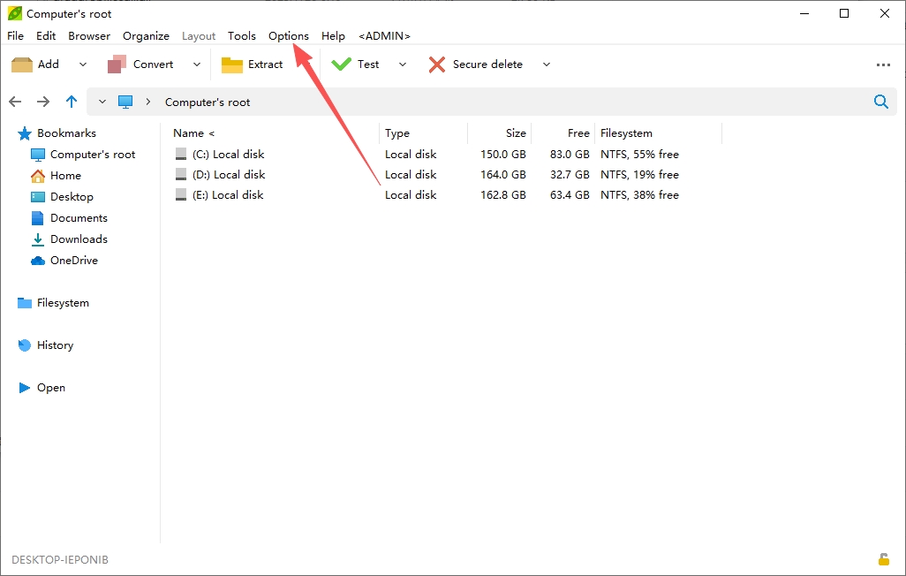Image resolution: width=906 pixels, height=576 pixels.
Task: Select Downloads in Bookmarks sidebar
Action: 79,239
